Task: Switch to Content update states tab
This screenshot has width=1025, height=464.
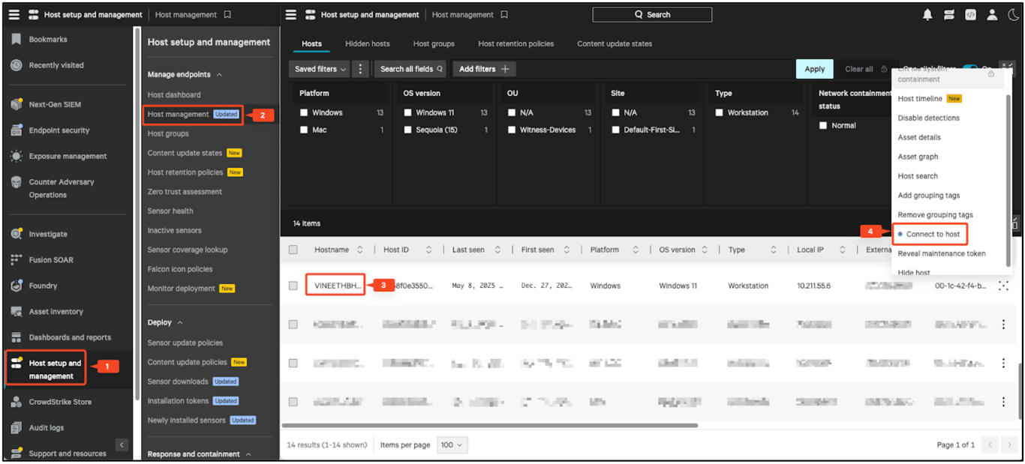Action: pyautogui.click(x=615, y=43)
